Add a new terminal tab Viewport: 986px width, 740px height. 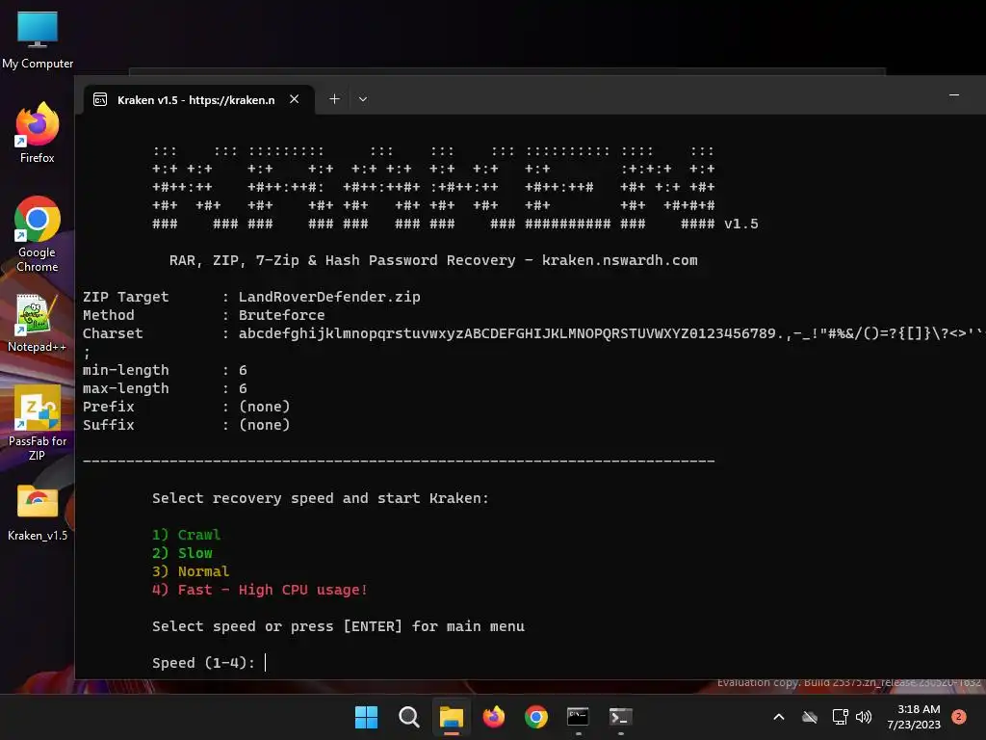coord(334,99)
